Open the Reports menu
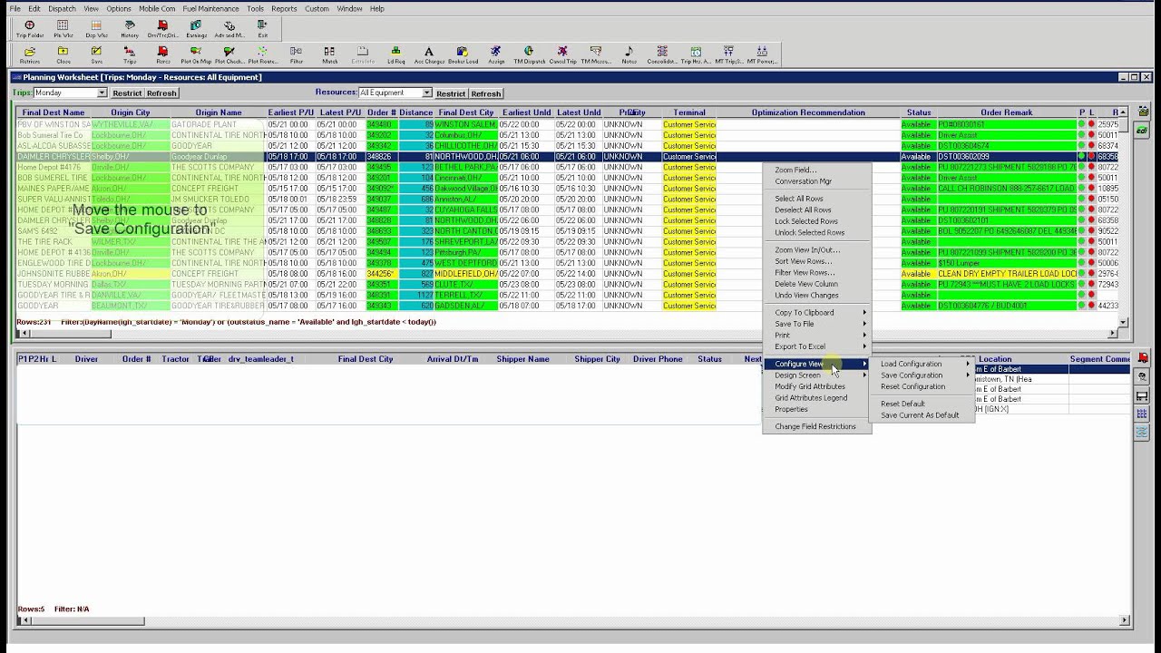 (x=284, y=8)
